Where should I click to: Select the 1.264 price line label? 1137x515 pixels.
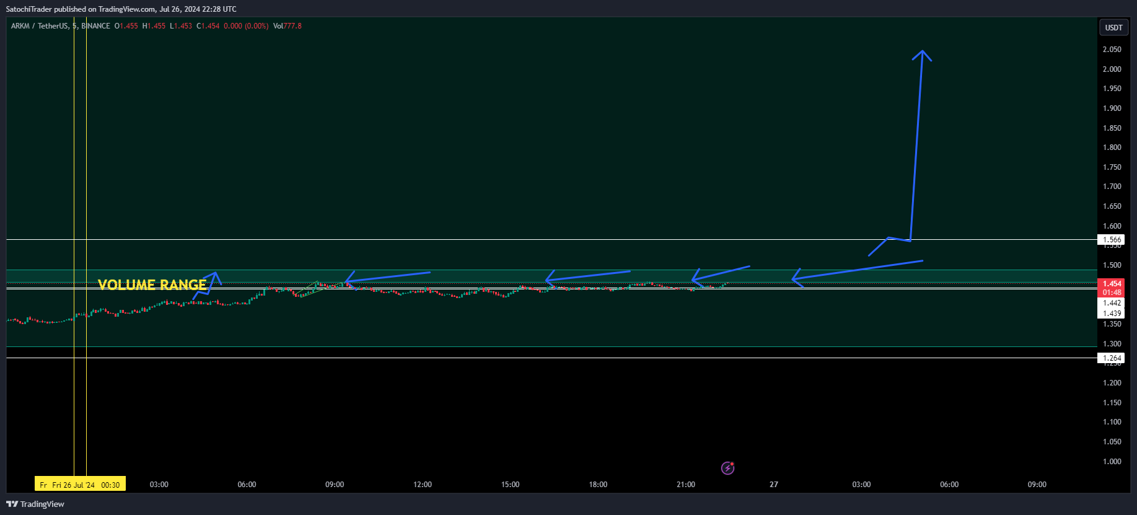point(1112,358)
